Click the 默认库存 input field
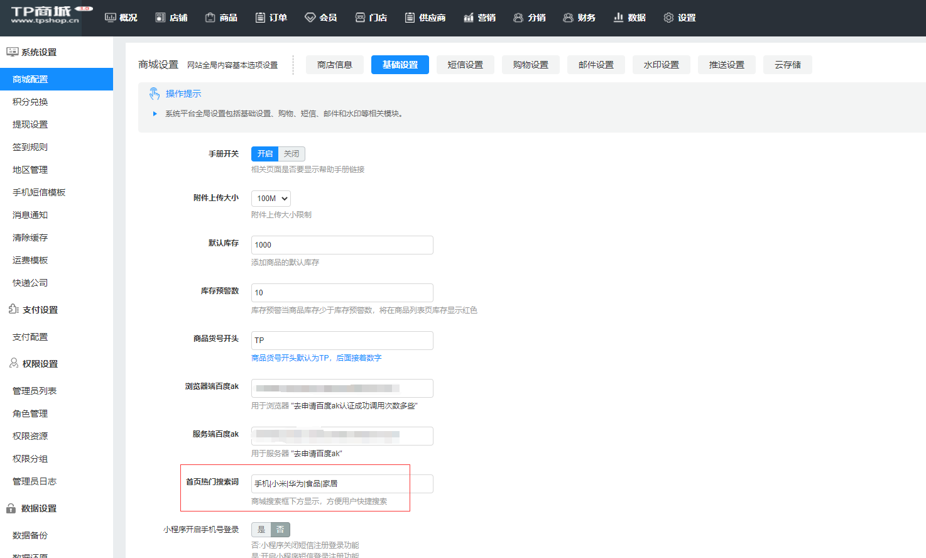Viewport: 926px width, 558px height. click(342, 245)
